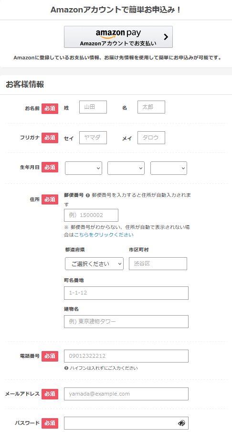This screenshot has width=232, height=432.
Task: Click the Amazonアカウントでお支払い button
Action: click(x=118, y=37)
